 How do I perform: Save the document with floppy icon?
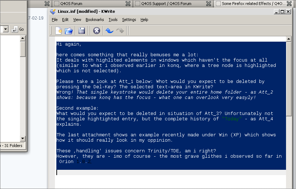[82, 31]
